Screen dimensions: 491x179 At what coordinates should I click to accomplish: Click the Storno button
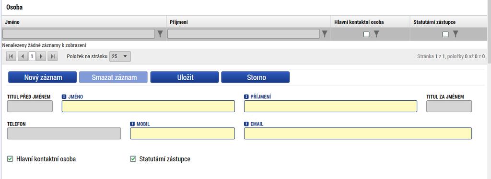coord(255,77)
